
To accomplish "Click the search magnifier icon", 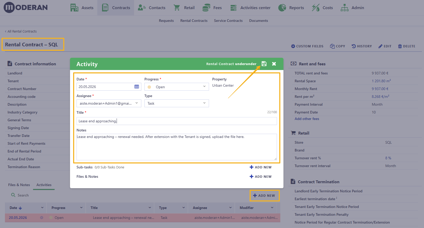I will pyautogui.click(x=13, y=195).
